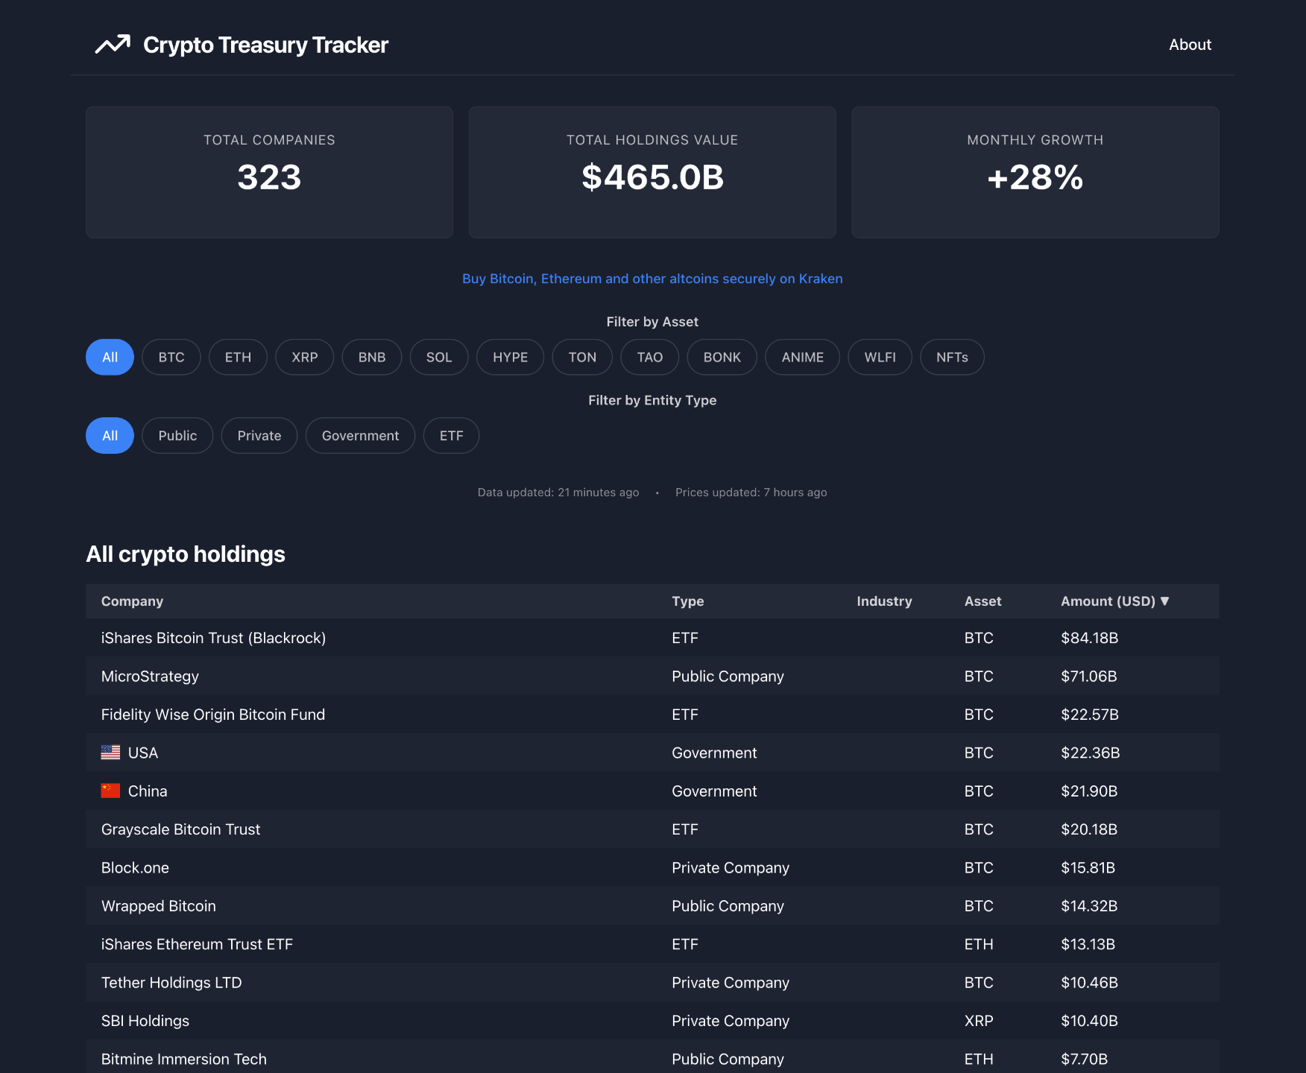Sort table by Company column
Viewport: 1306px width, 1073px height.
(x=132, y=601)
